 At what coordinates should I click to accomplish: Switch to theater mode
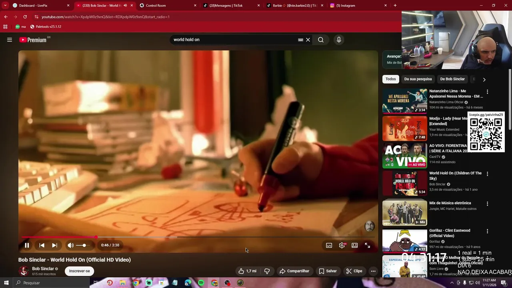(354, 245)
